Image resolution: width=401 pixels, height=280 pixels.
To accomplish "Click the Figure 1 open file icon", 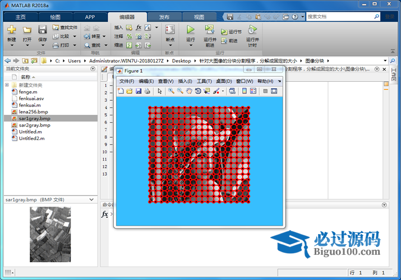I will point(130,91).
